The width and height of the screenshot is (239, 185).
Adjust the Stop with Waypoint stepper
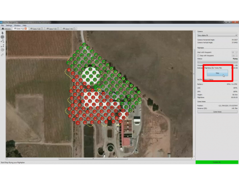(x=235, y=56)
